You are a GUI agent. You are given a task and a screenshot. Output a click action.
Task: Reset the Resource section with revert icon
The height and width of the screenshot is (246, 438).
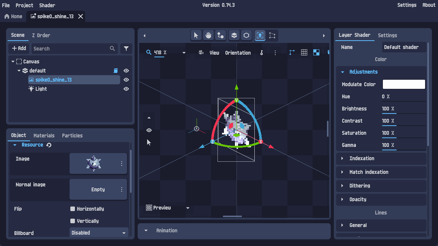[x=49, y=145]
